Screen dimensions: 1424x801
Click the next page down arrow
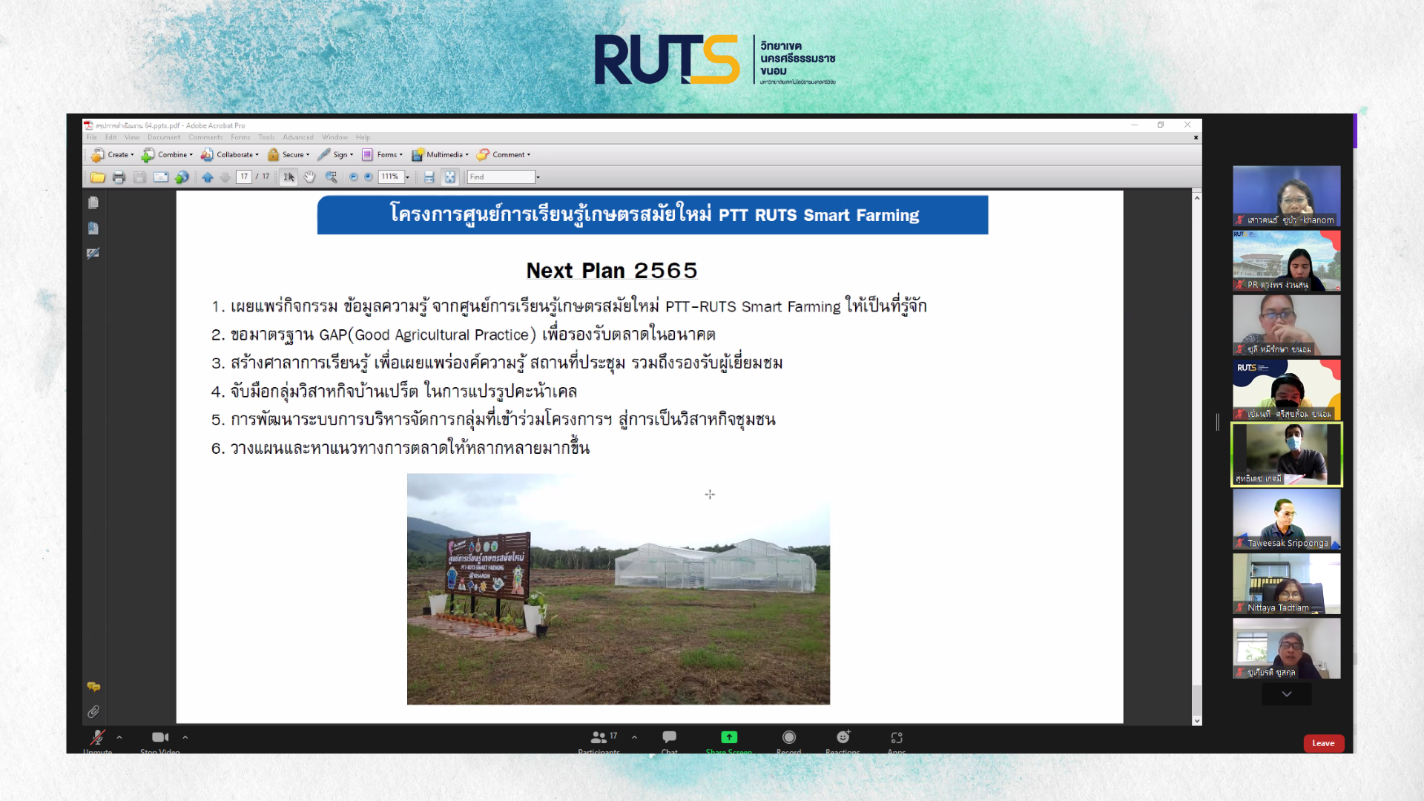click(225, 177)
